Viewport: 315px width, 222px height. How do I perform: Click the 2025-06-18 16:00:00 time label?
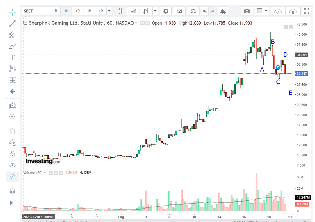coord(38,217)
